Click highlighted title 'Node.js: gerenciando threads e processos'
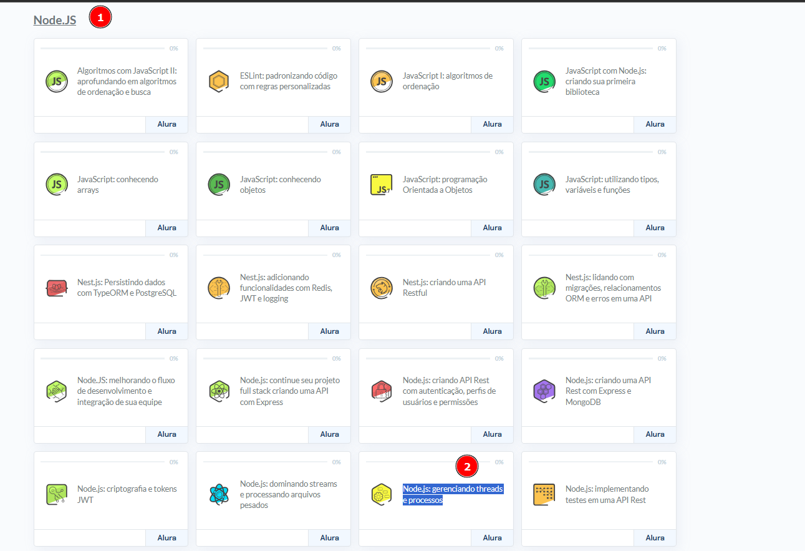This screenshot has height=551, width=805. click(x=453, y=494)
